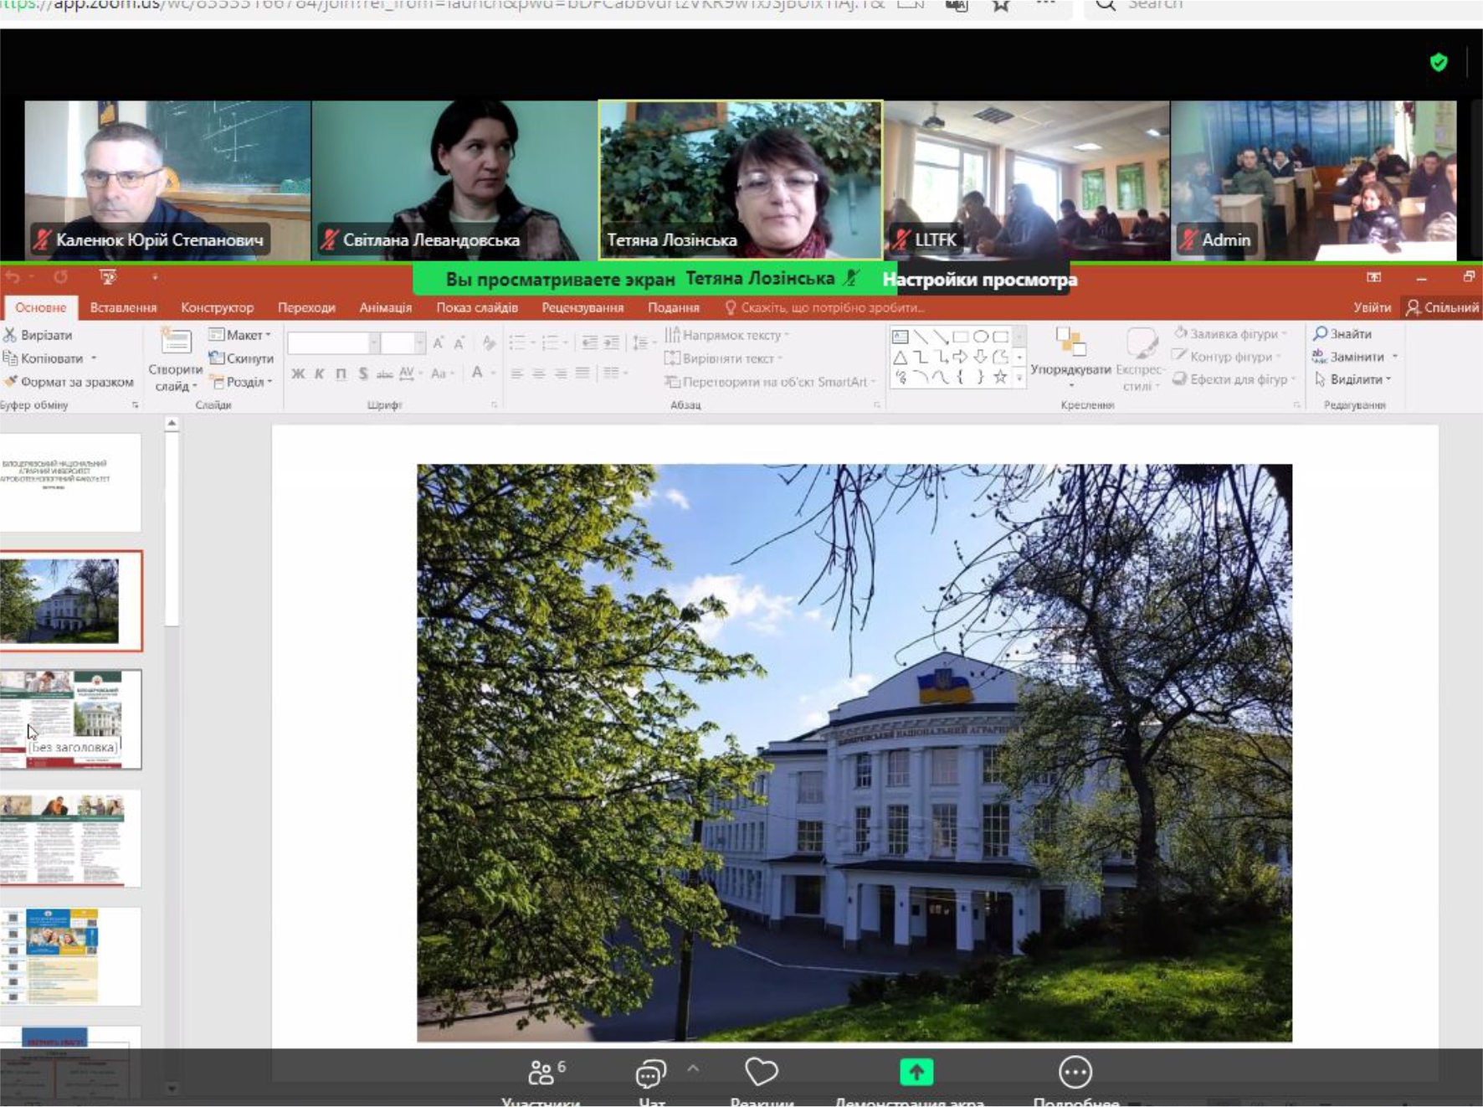This screenshot has height=1107, width=1483.
Task: Open the Анімація ribbon tab
Action: click(x=385, y=307)
